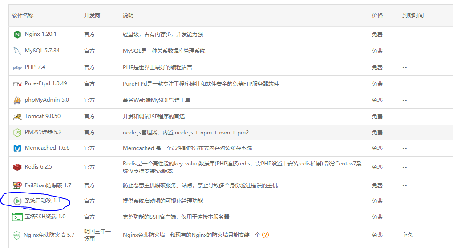The image size is (453, 248).
Task: Click the PureFTPd description text
Action: click(x=201, y=83)
